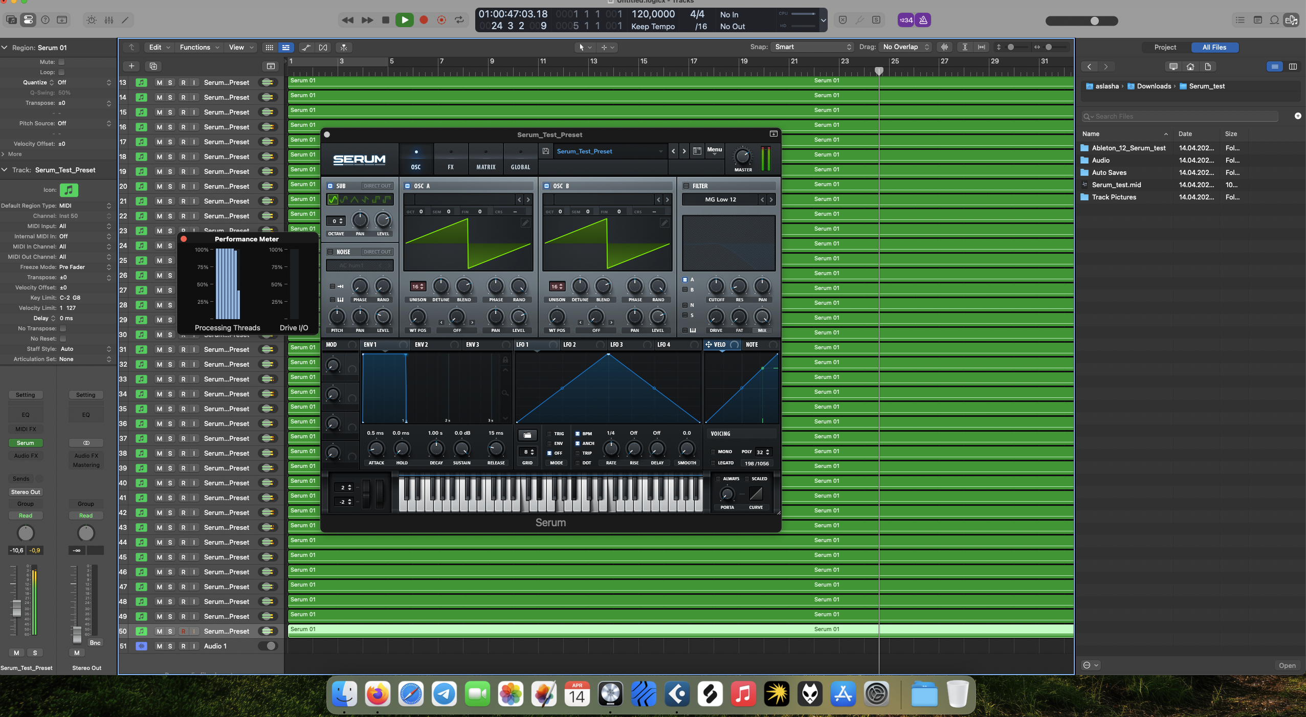
Task: Toggle the metronome button
Action: [923, 20]
